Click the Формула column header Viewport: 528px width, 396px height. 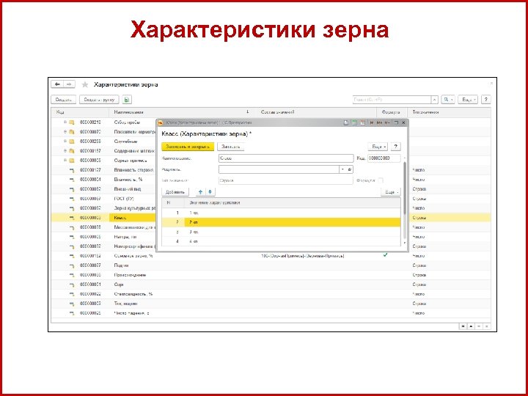point(392,112)
